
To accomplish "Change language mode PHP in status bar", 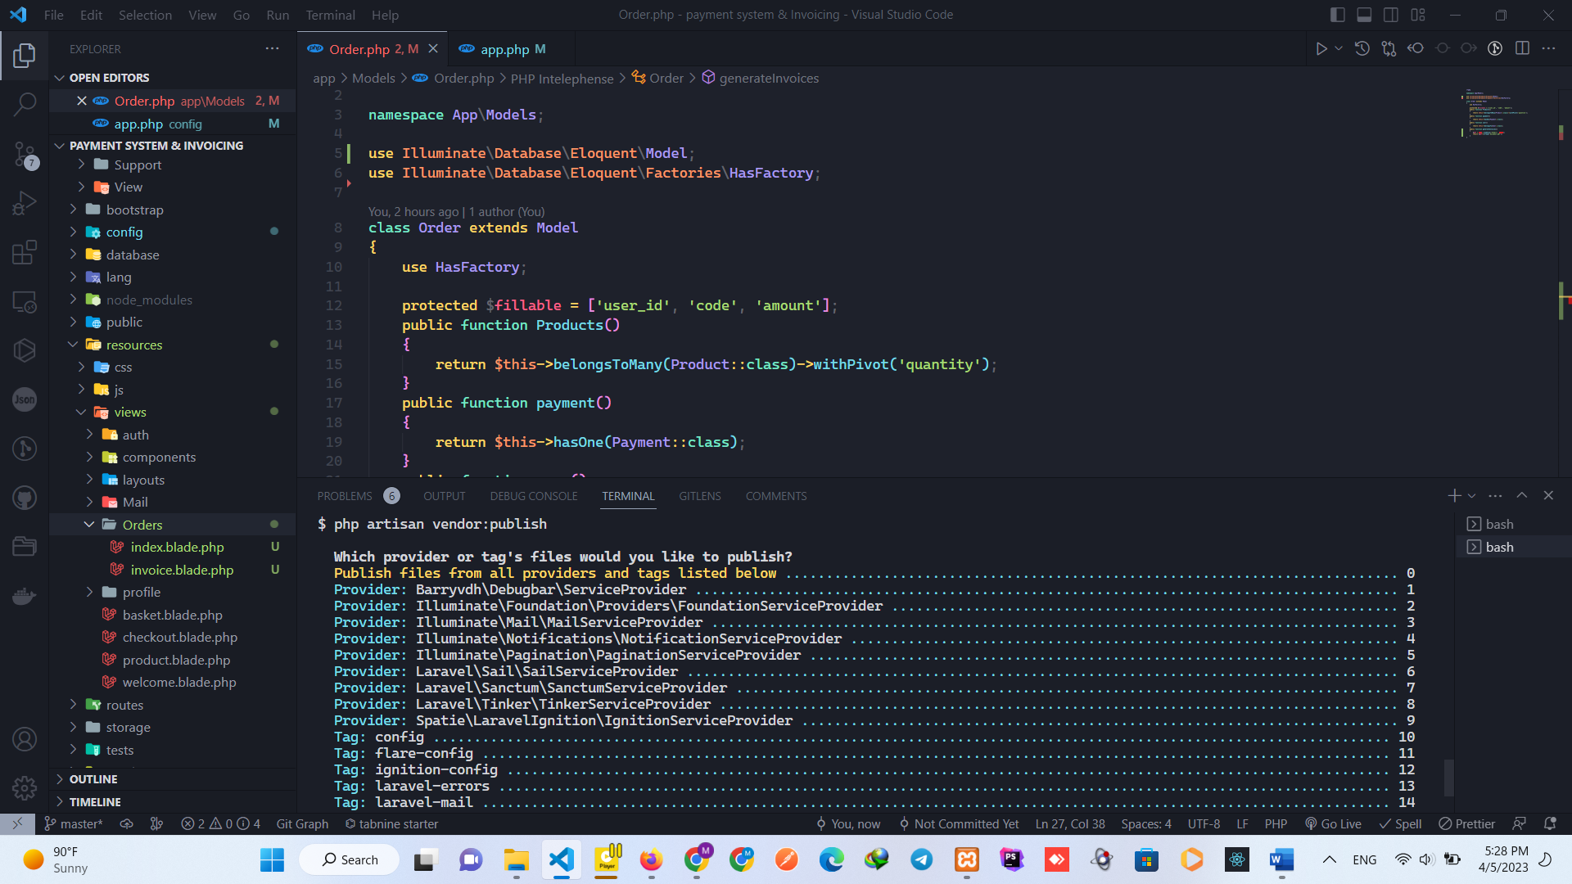I will click(1276, 823).
